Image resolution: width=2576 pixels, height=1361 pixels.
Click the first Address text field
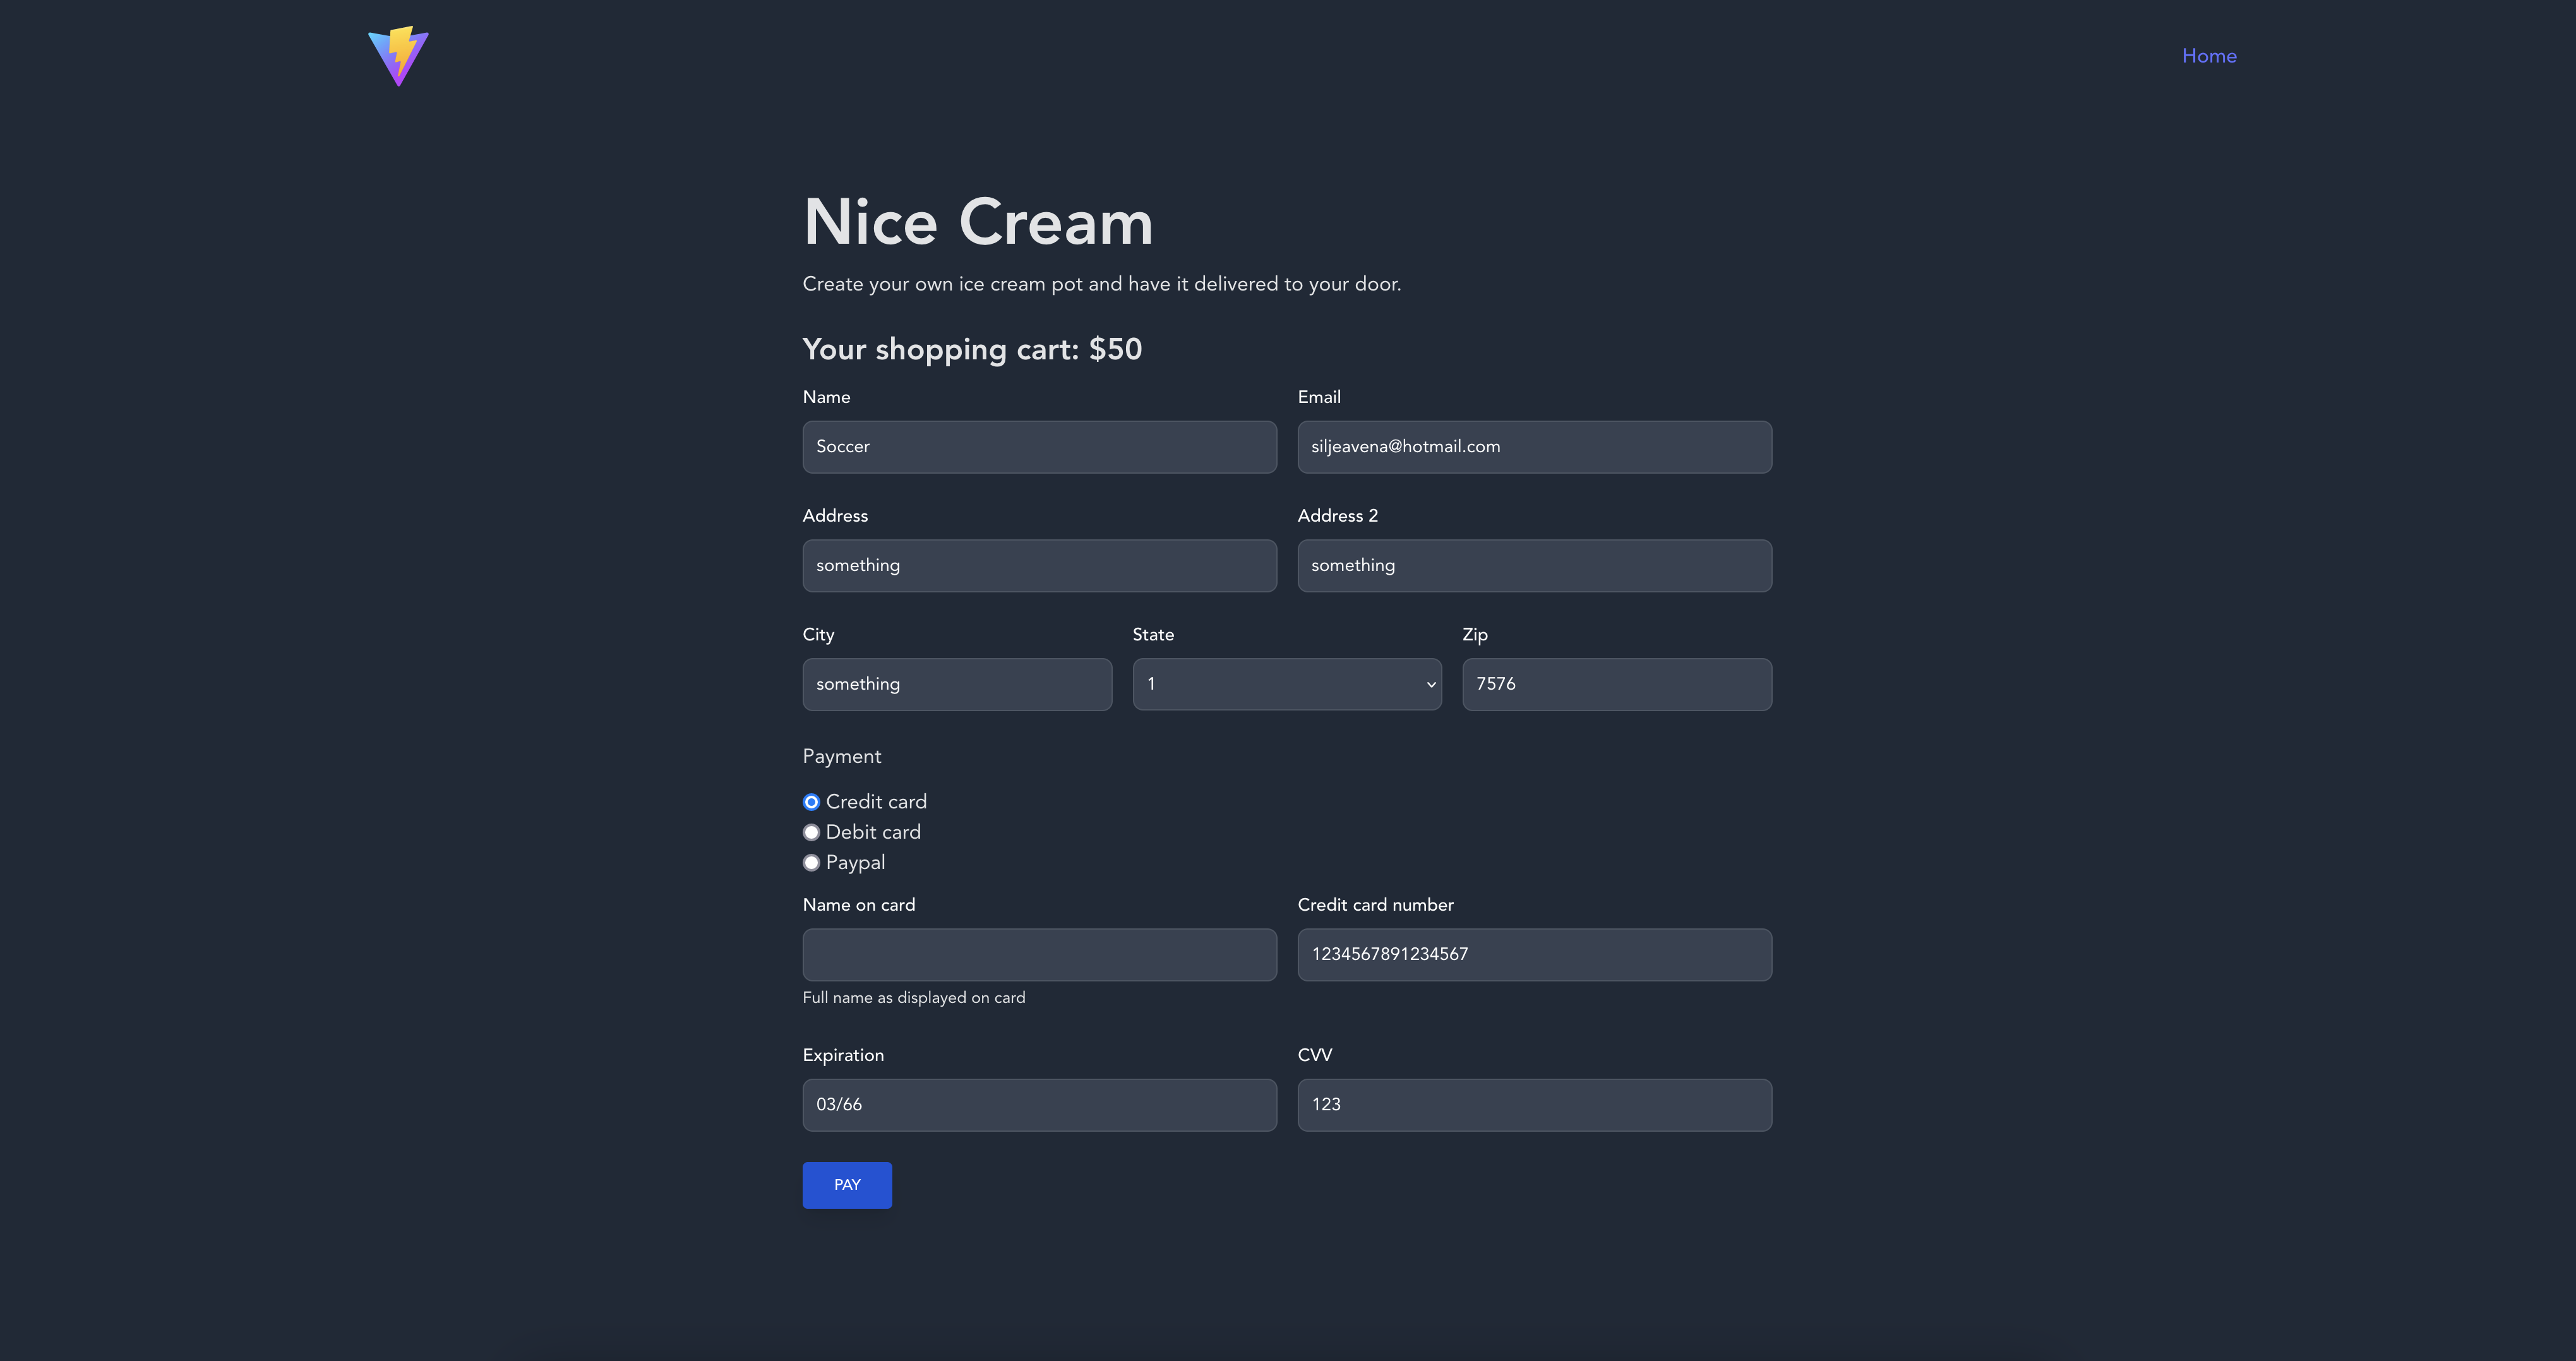coord(1038,566)
